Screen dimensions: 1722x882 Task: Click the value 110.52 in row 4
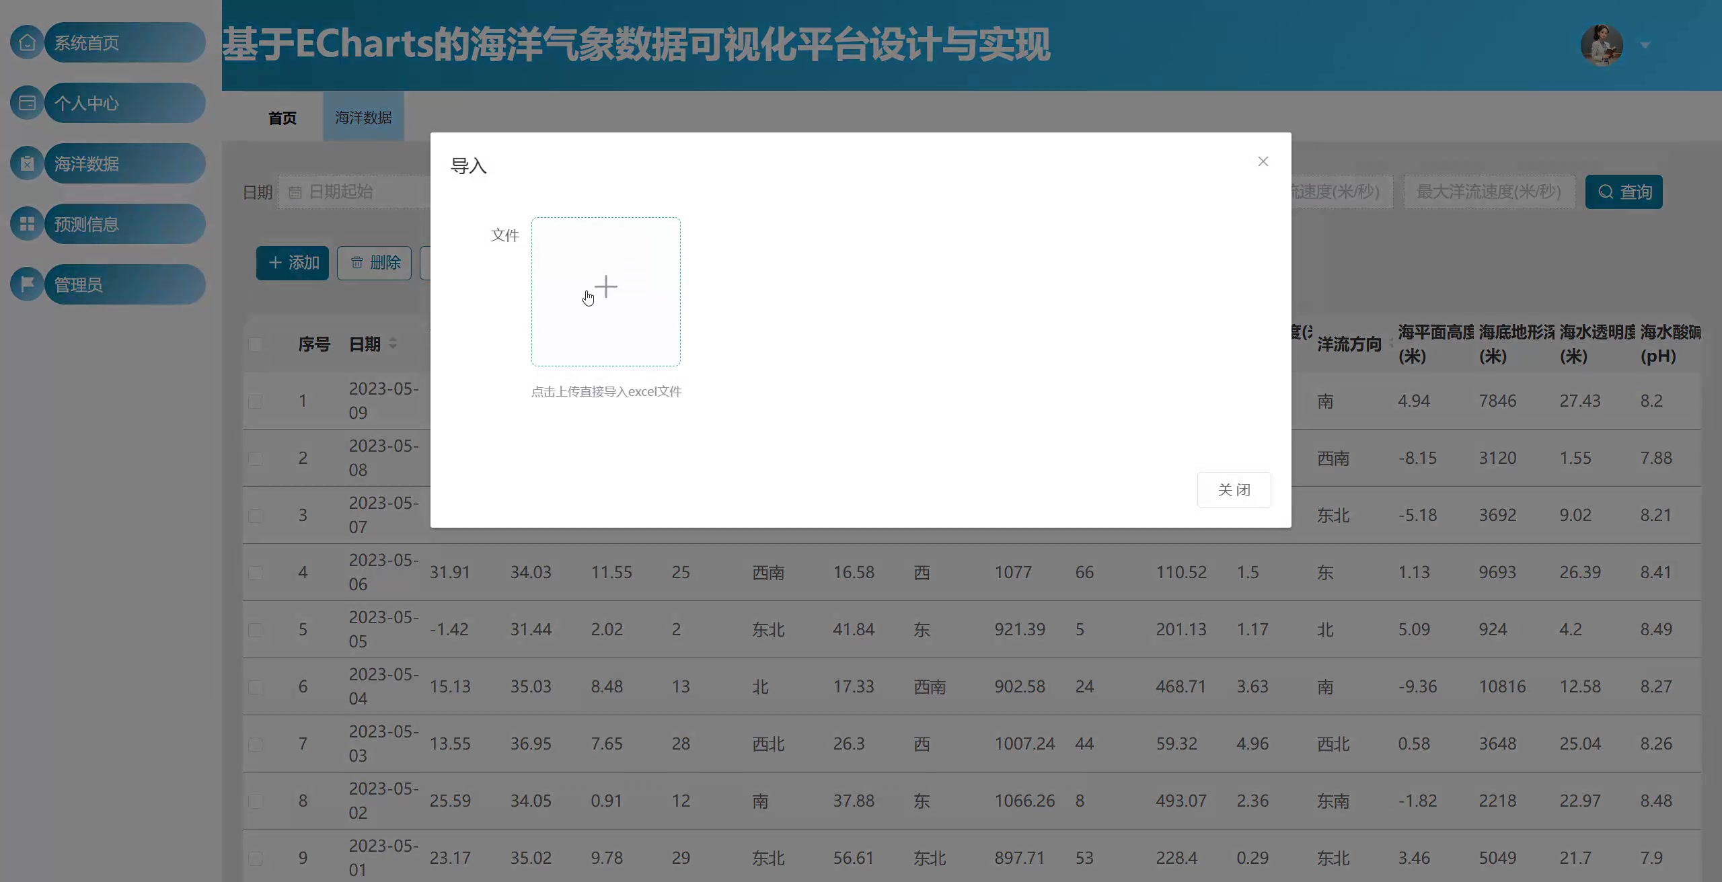pyautogui.click(x=1181, y=572)
